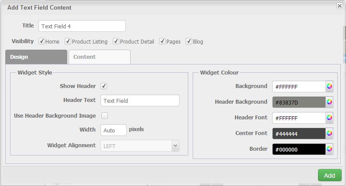Viewport: 346px width, 186px height.
Task: Open the LEFT alignment combo box
Action: [140, 146]
